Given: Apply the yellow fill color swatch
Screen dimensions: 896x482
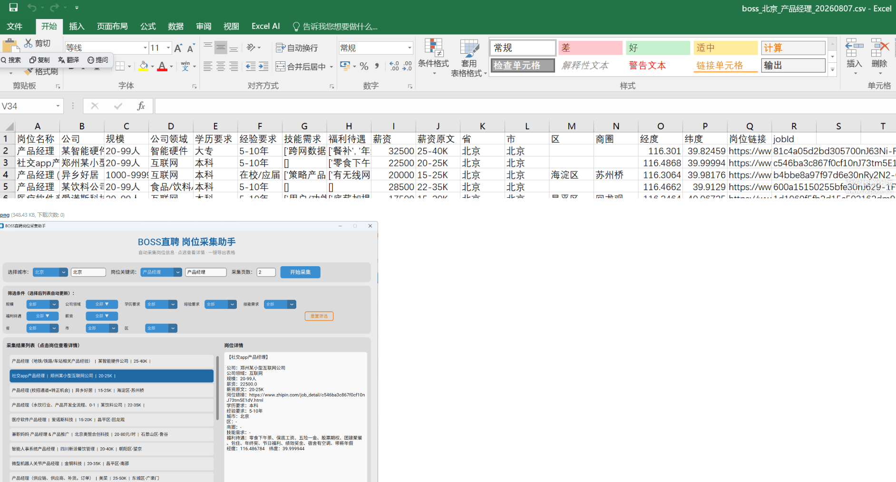Looking at the screenshot, I should point(143,66).
